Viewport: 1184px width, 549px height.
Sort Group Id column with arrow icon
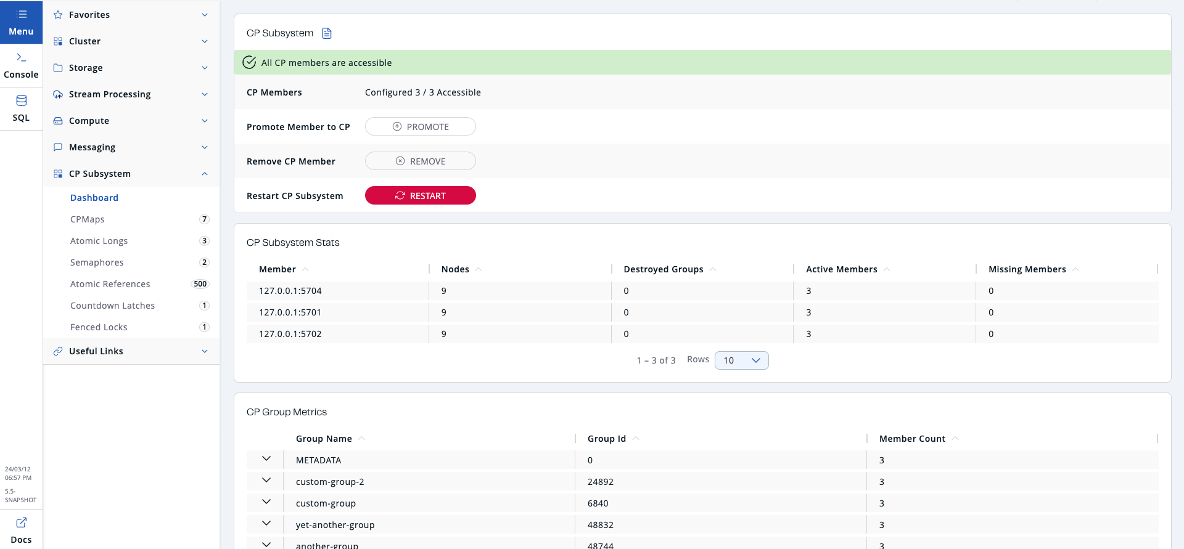636,439
